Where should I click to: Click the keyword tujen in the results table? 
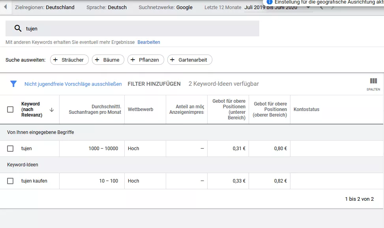point(26,149)
